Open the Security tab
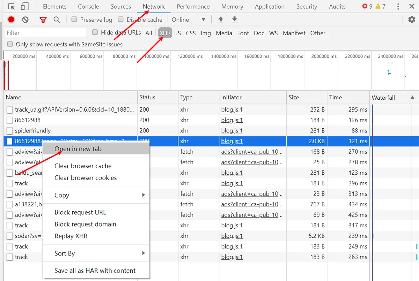Viewport: 419px width, 281px height. tap(307, 7)
